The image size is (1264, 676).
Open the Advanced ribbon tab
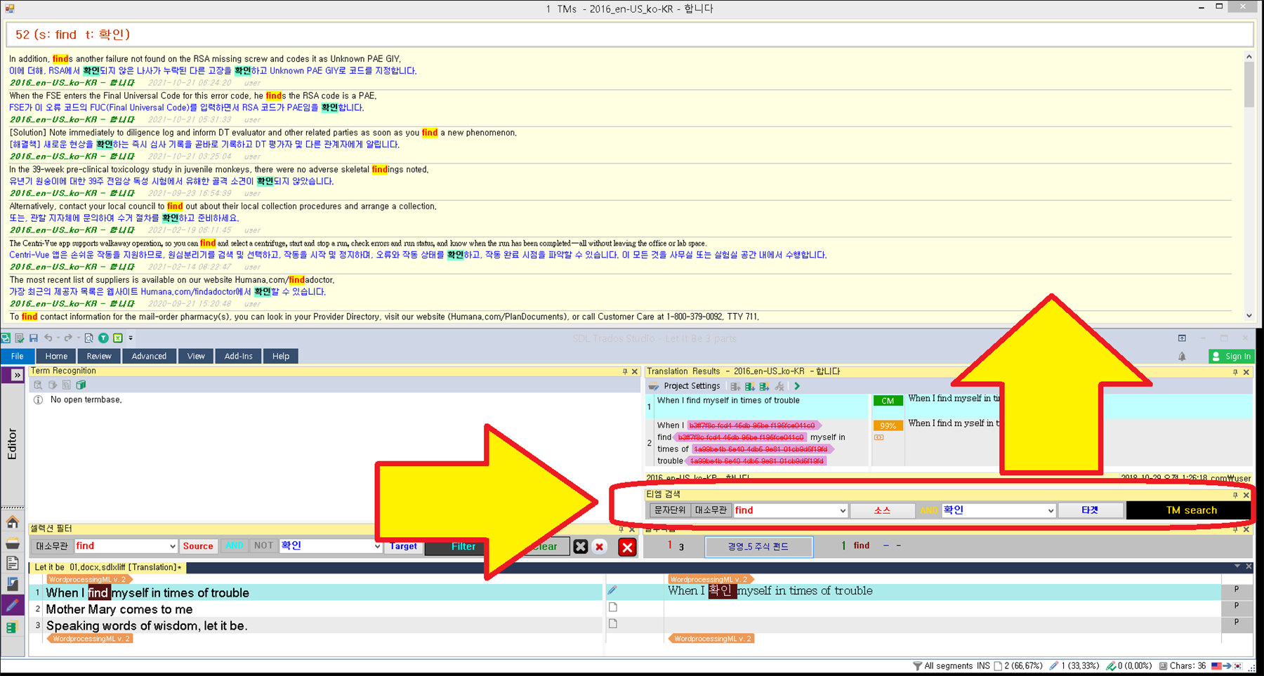point(149,356)
